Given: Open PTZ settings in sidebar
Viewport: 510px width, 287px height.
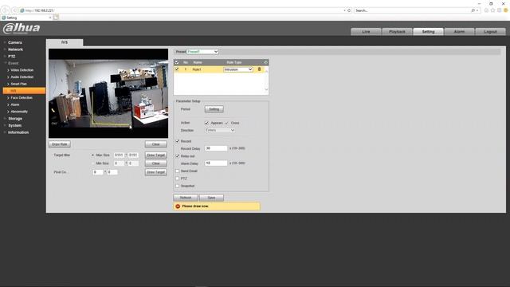Looking at the screenshot, I should pyautogui.click(x=11, y=57).
